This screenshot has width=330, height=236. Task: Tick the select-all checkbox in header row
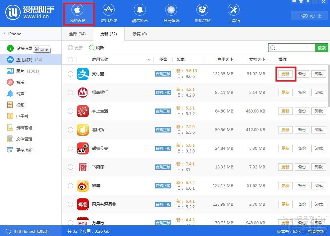pyautogui.click(x=70, y=59)
